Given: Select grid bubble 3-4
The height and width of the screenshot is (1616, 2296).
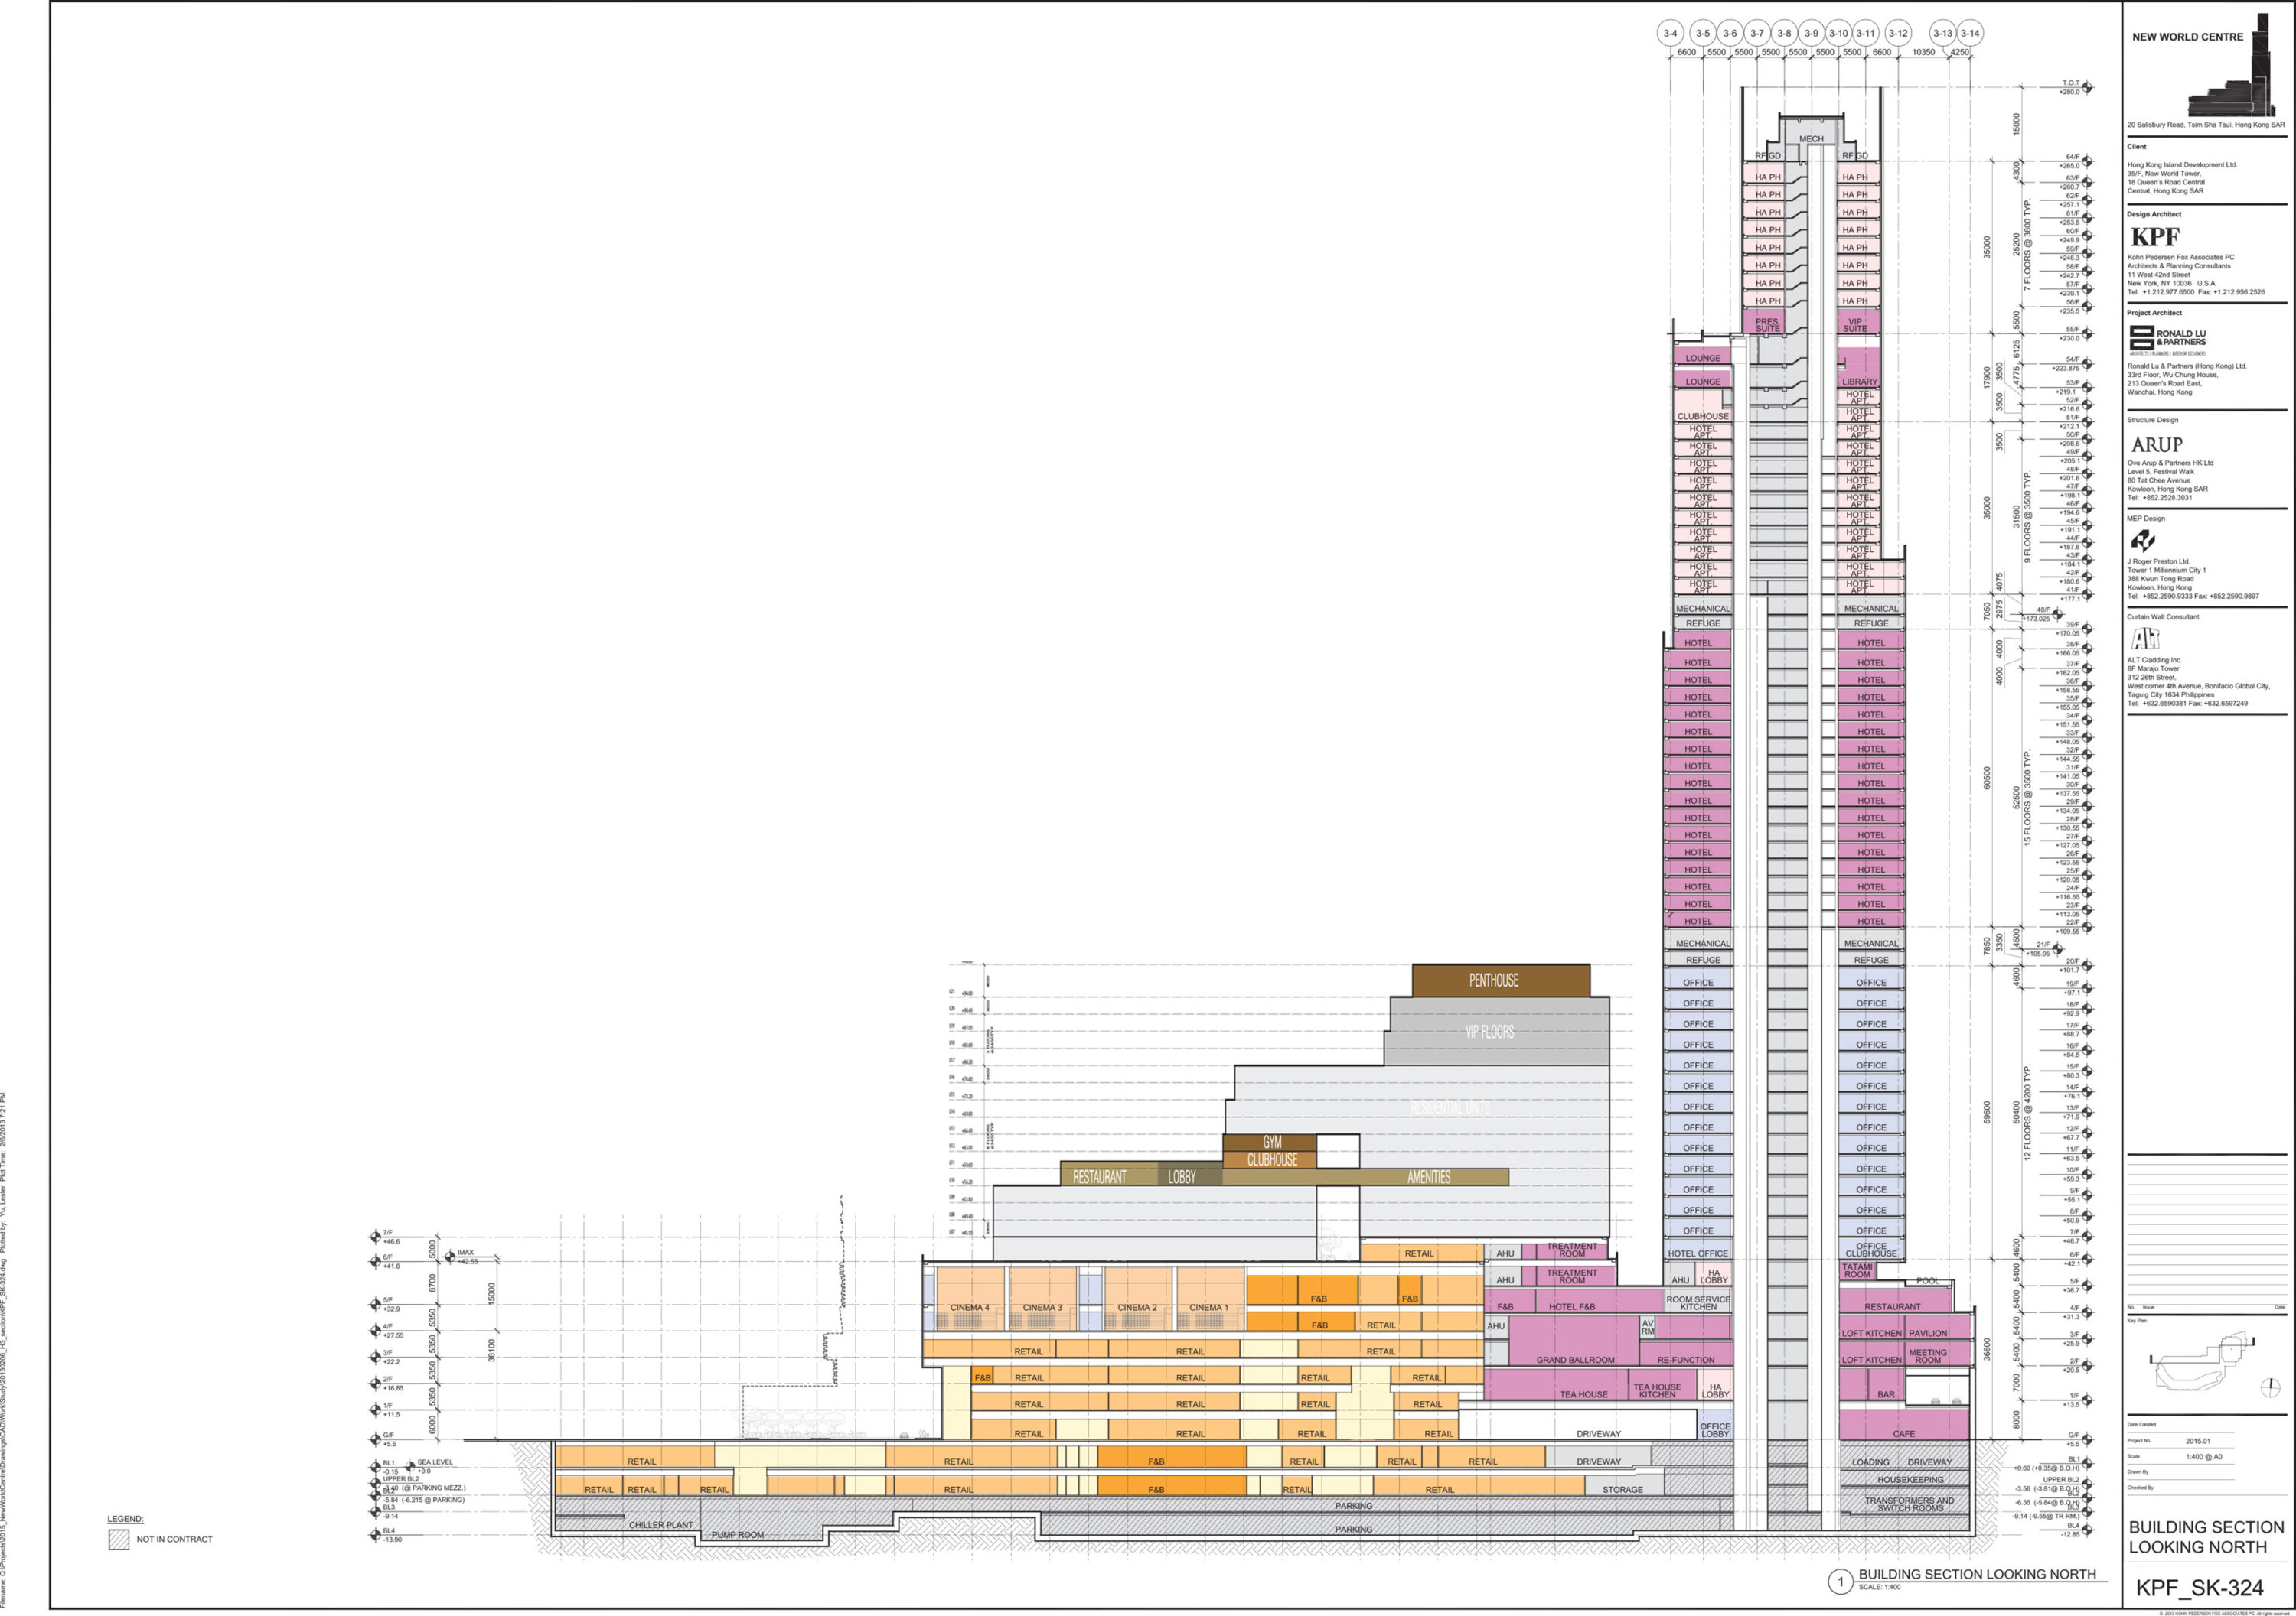Looking at the screenshot, I should click(1670, 33).
